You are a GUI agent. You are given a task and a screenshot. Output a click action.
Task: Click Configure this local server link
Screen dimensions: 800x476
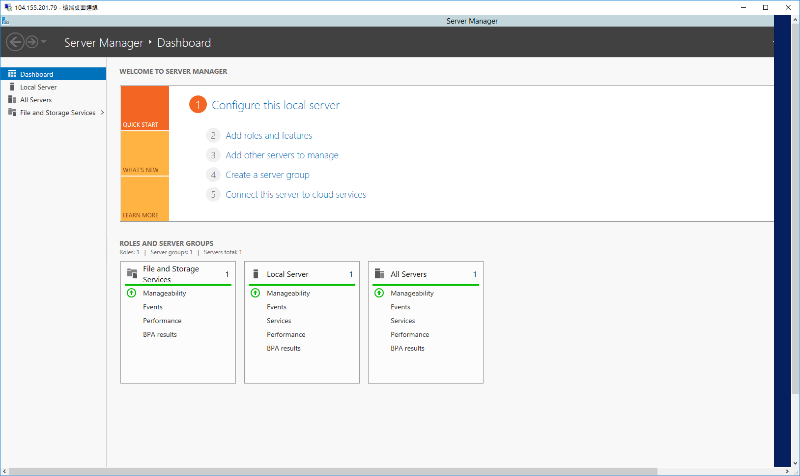pyautogui.click(x=276, y=105)
